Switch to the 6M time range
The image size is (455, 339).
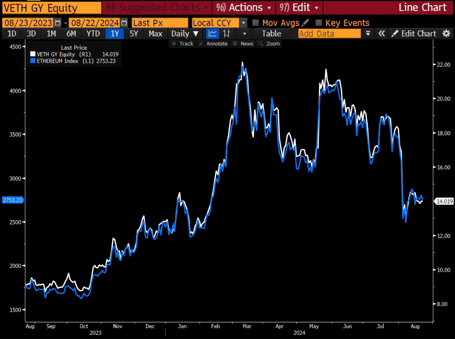[x=71, y=34]
